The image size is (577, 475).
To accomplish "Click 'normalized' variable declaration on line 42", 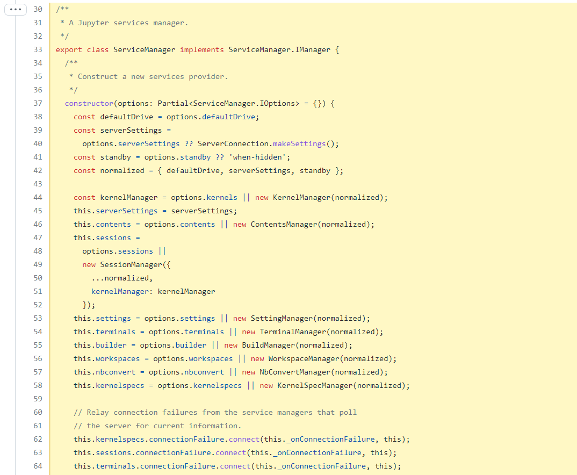I will coord(122,171).
